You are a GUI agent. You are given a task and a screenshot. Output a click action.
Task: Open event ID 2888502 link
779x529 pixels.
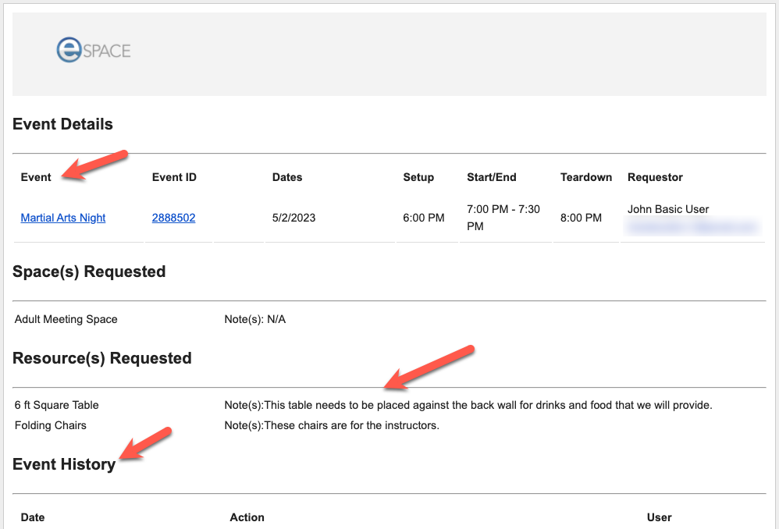(x=173, y=218)
